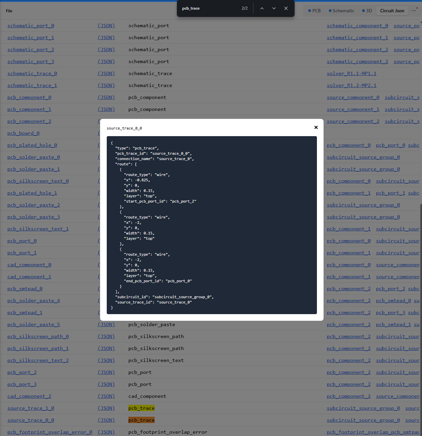The height and width of the screenshot is (436, 422).
Task: Open the three-dot more options menu
Action: click(414, 11)
